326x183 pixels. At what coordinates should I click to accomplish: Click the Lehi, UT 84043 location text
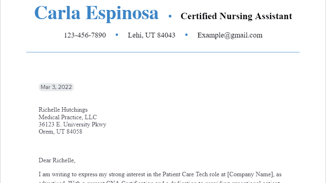point(151,35)
